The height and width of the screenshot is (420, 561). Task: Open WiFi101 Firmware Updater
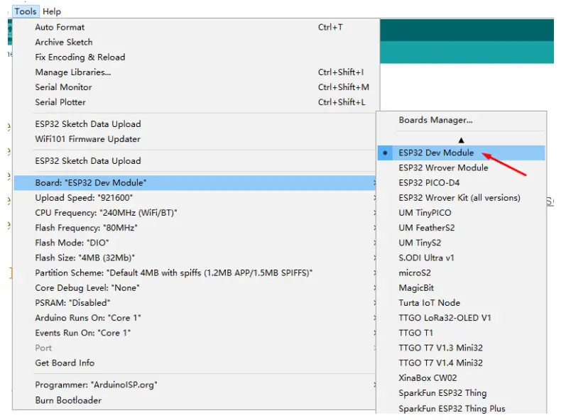pos(87,139)
